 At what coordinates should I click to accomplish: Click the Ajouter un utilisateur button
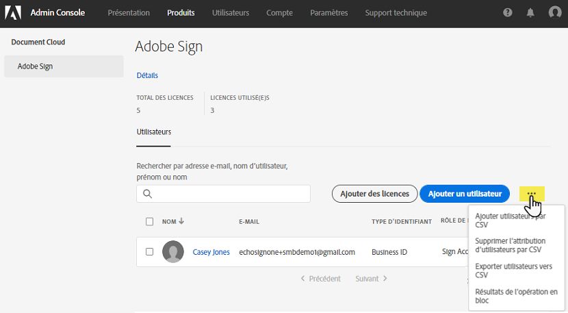(465, 194)
